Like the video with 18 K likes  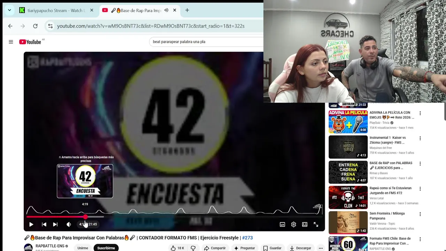tap(177, 248)
